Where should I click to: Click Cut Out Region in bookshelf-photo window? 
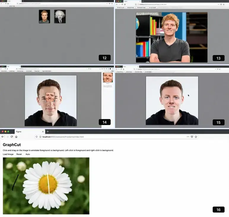coord(152,7)
